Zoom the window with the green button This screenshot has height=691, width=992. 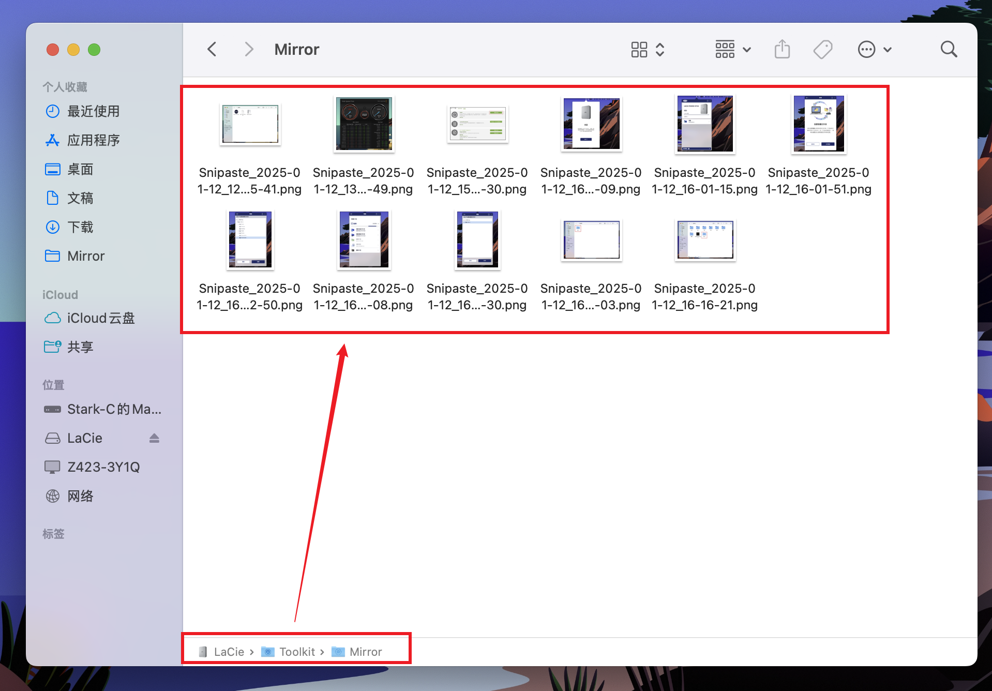pyautogui.click(x=94, y=50)
